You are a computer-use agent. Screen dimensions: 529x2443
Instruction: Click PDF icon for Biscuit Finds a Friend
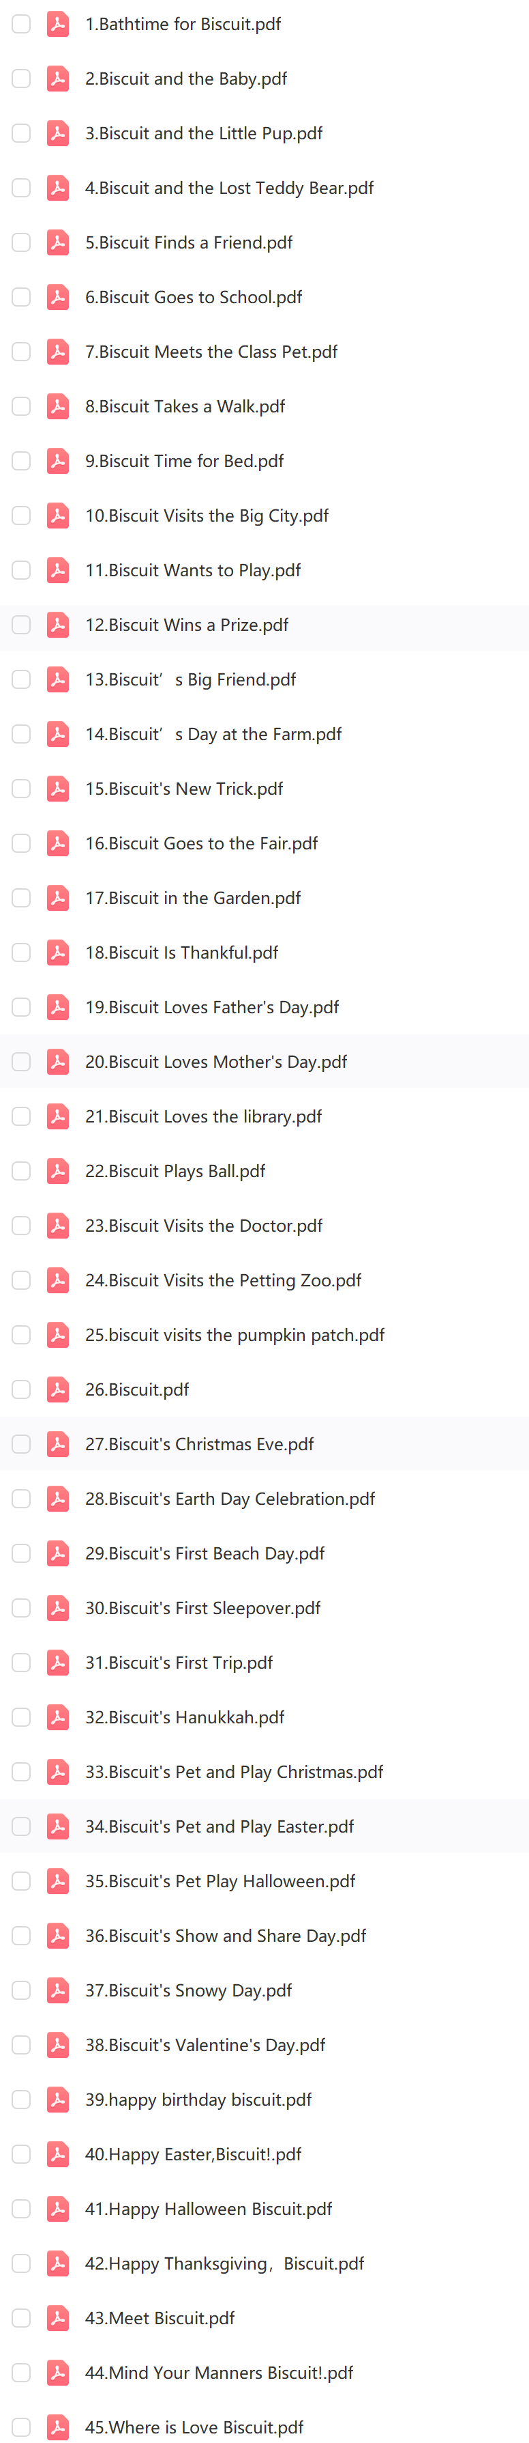pyautogui.click(x=58, y=243)
